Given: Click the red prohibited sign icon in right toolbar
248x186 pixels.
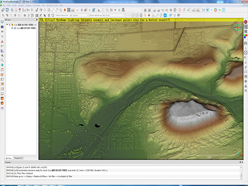Looking at the screenshot, I should pyautogui.click(x=246, y=22).
